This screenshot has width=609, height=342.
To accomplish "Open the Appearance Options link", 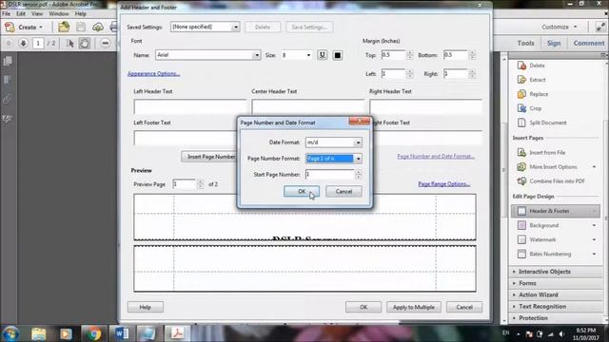I will 153,74.
